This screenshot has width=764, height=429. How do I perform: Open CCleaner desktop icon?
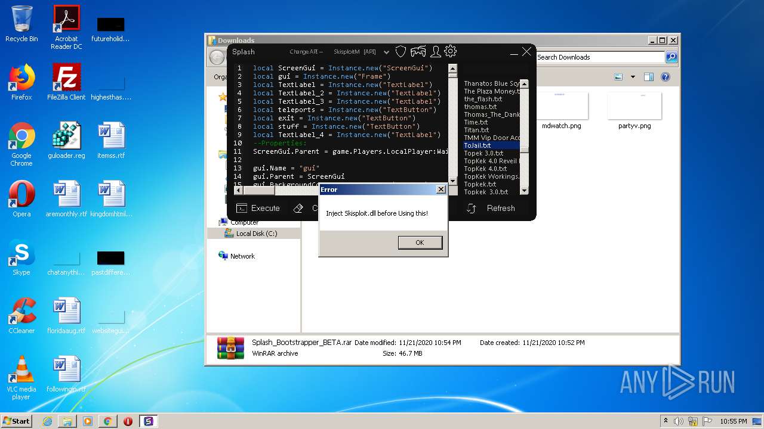coord(21,316)
